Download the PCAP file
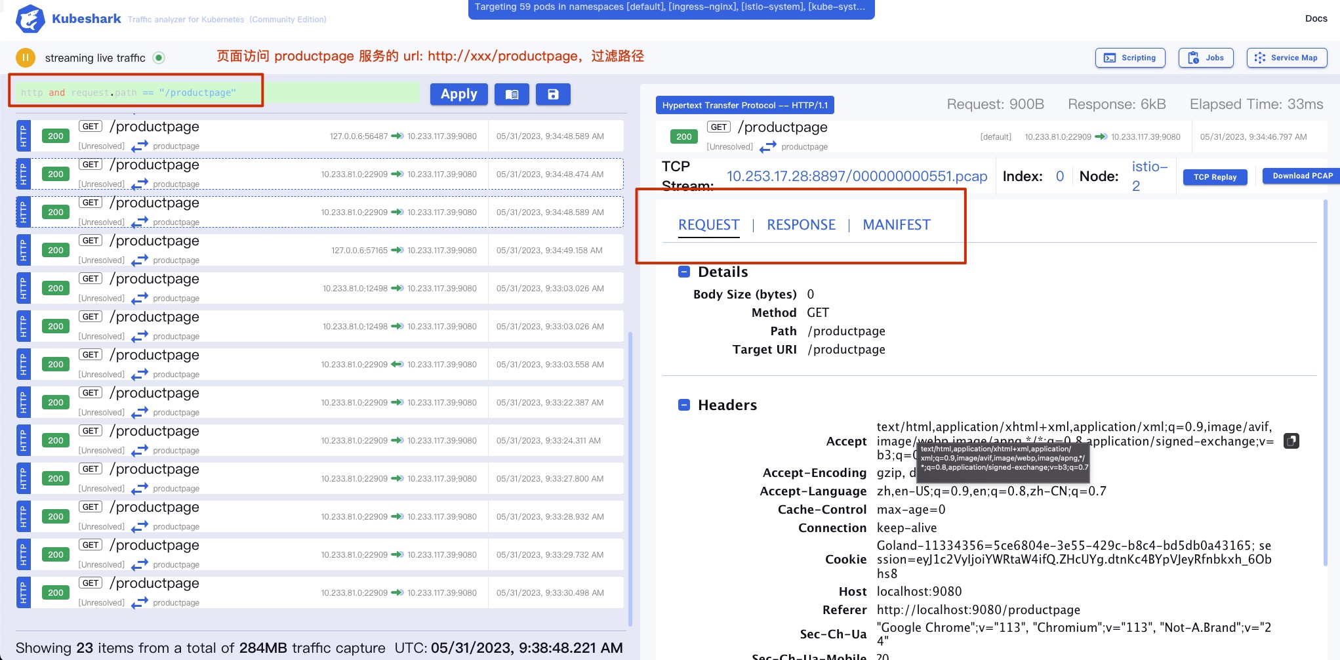The width and height of the screenshot is (1340, 660). coord(1302,176)
